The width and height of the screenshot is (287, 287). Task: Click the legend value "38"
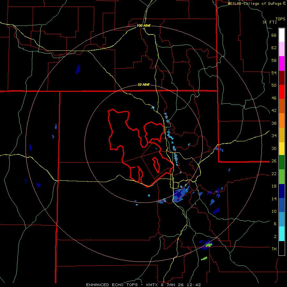[274, 123]
